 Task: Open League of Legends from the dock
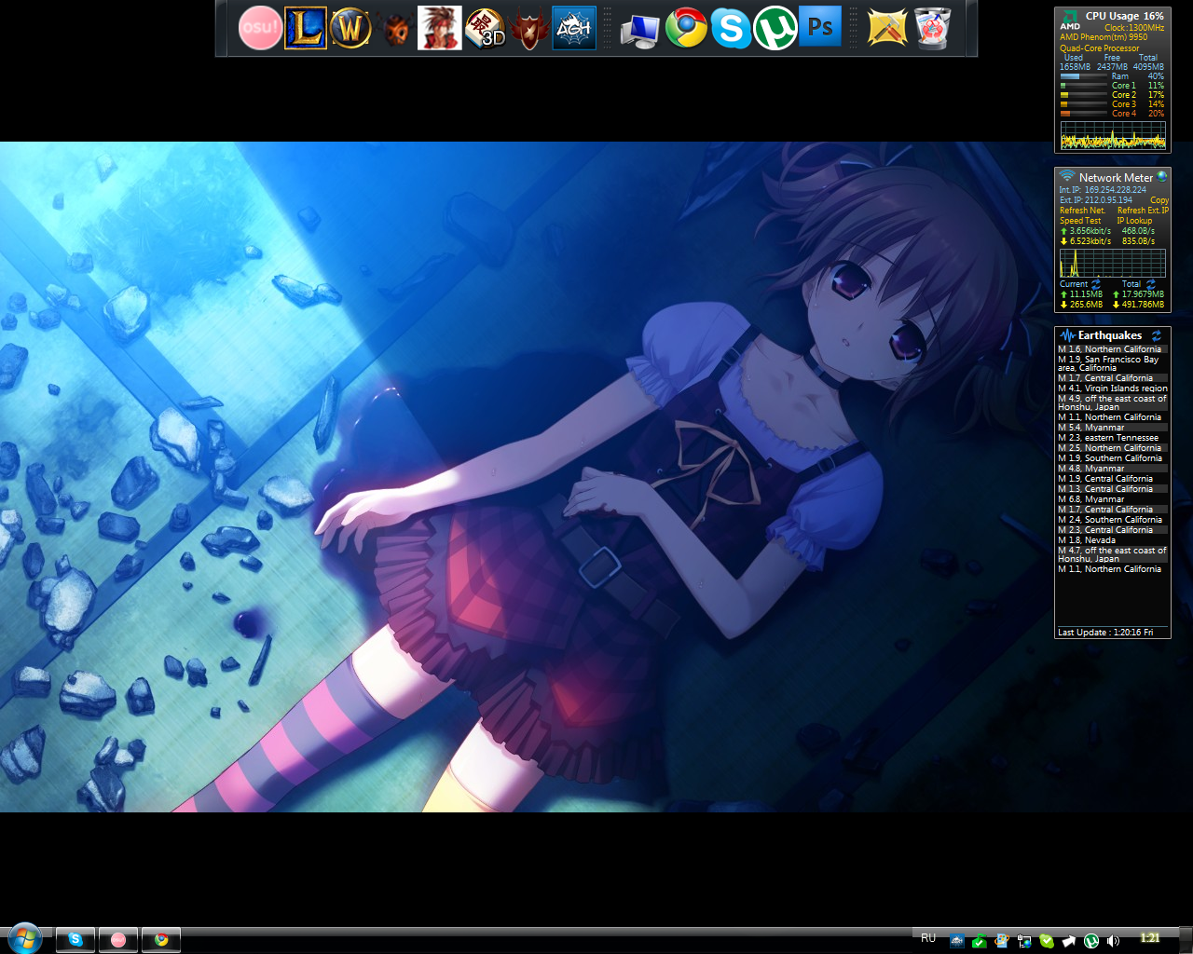tap(305, 28)
